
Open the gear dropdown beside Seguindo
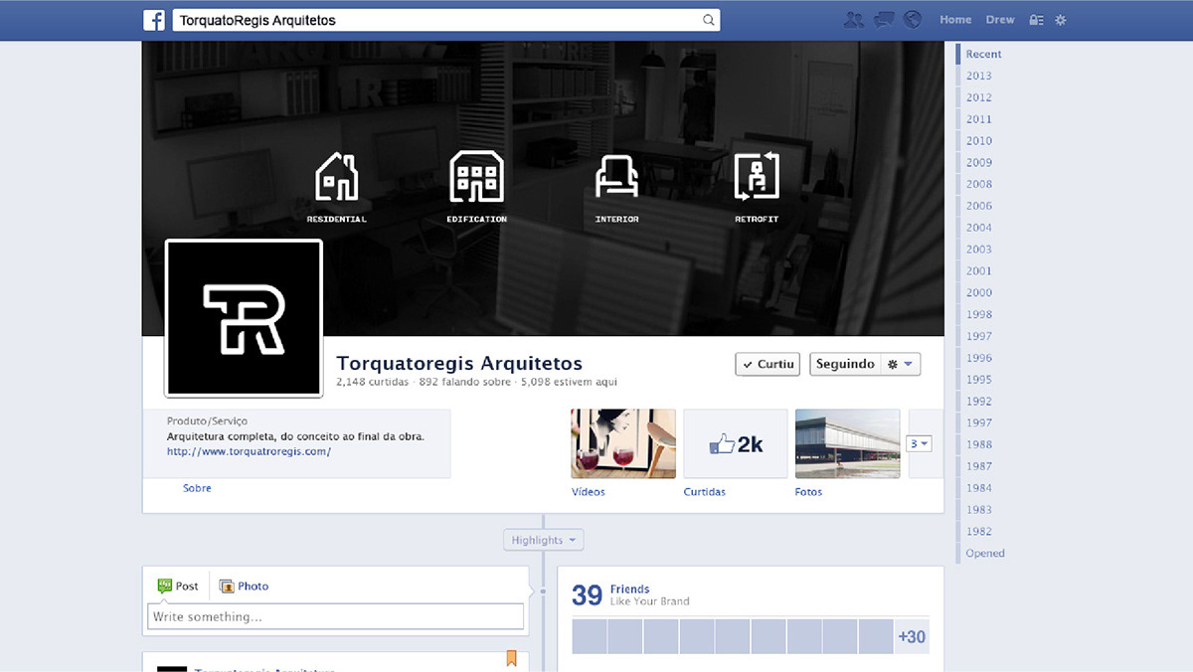[901, 365]
